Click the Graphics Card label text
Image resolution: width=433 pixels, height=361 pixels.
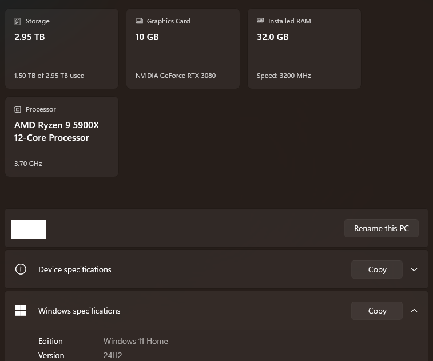click(168, 21)
